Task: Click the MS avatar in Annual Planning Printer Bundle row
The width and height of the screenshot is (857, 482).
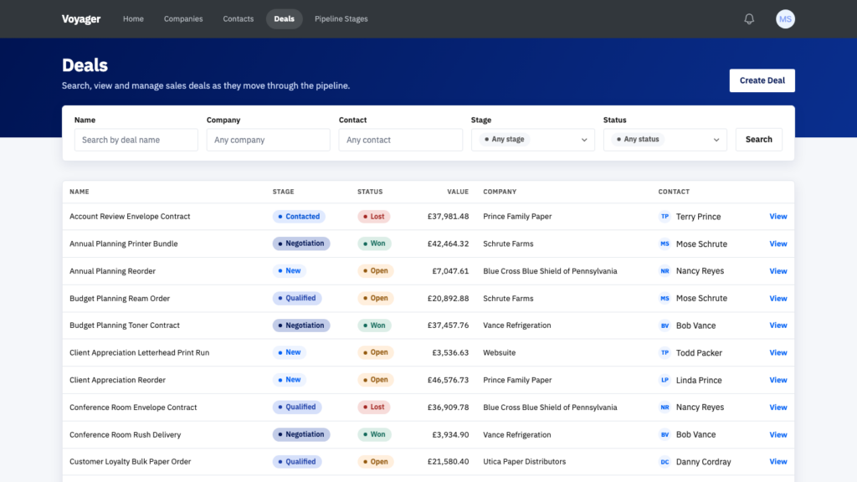Action: [x=665, y=244]
